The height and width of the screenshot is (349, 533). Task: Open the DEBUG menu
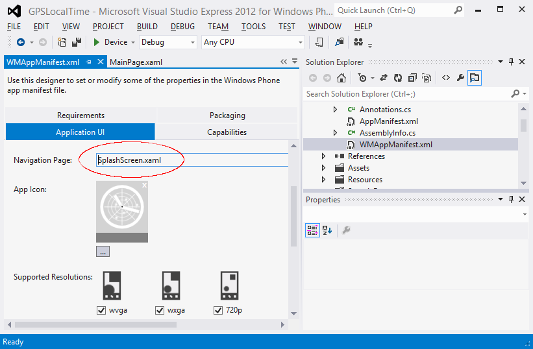(182, 27)
